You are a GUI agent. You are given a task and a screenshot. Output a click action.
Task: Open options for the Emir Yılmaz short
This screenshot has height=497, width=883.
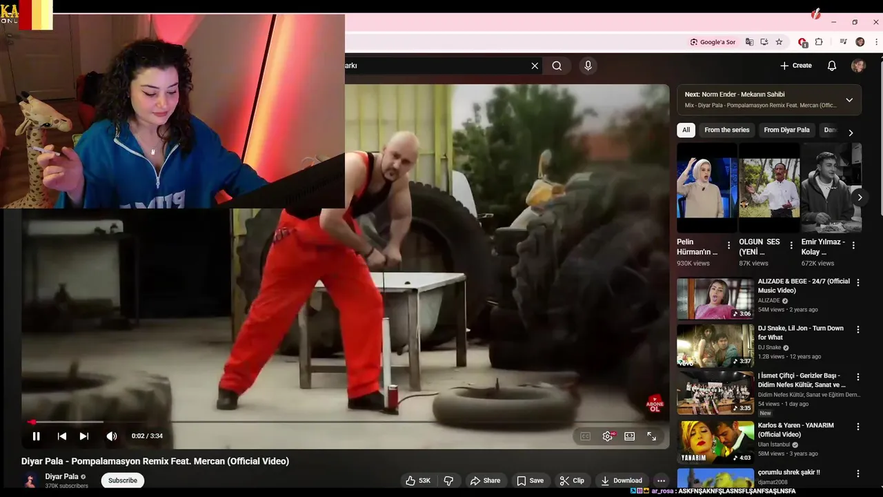click(x=853, y=246)
